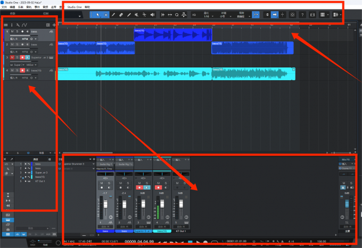Click the volume fader on main output channel
The width and height of the screenshot is (362, 248).
pos(346,206)
